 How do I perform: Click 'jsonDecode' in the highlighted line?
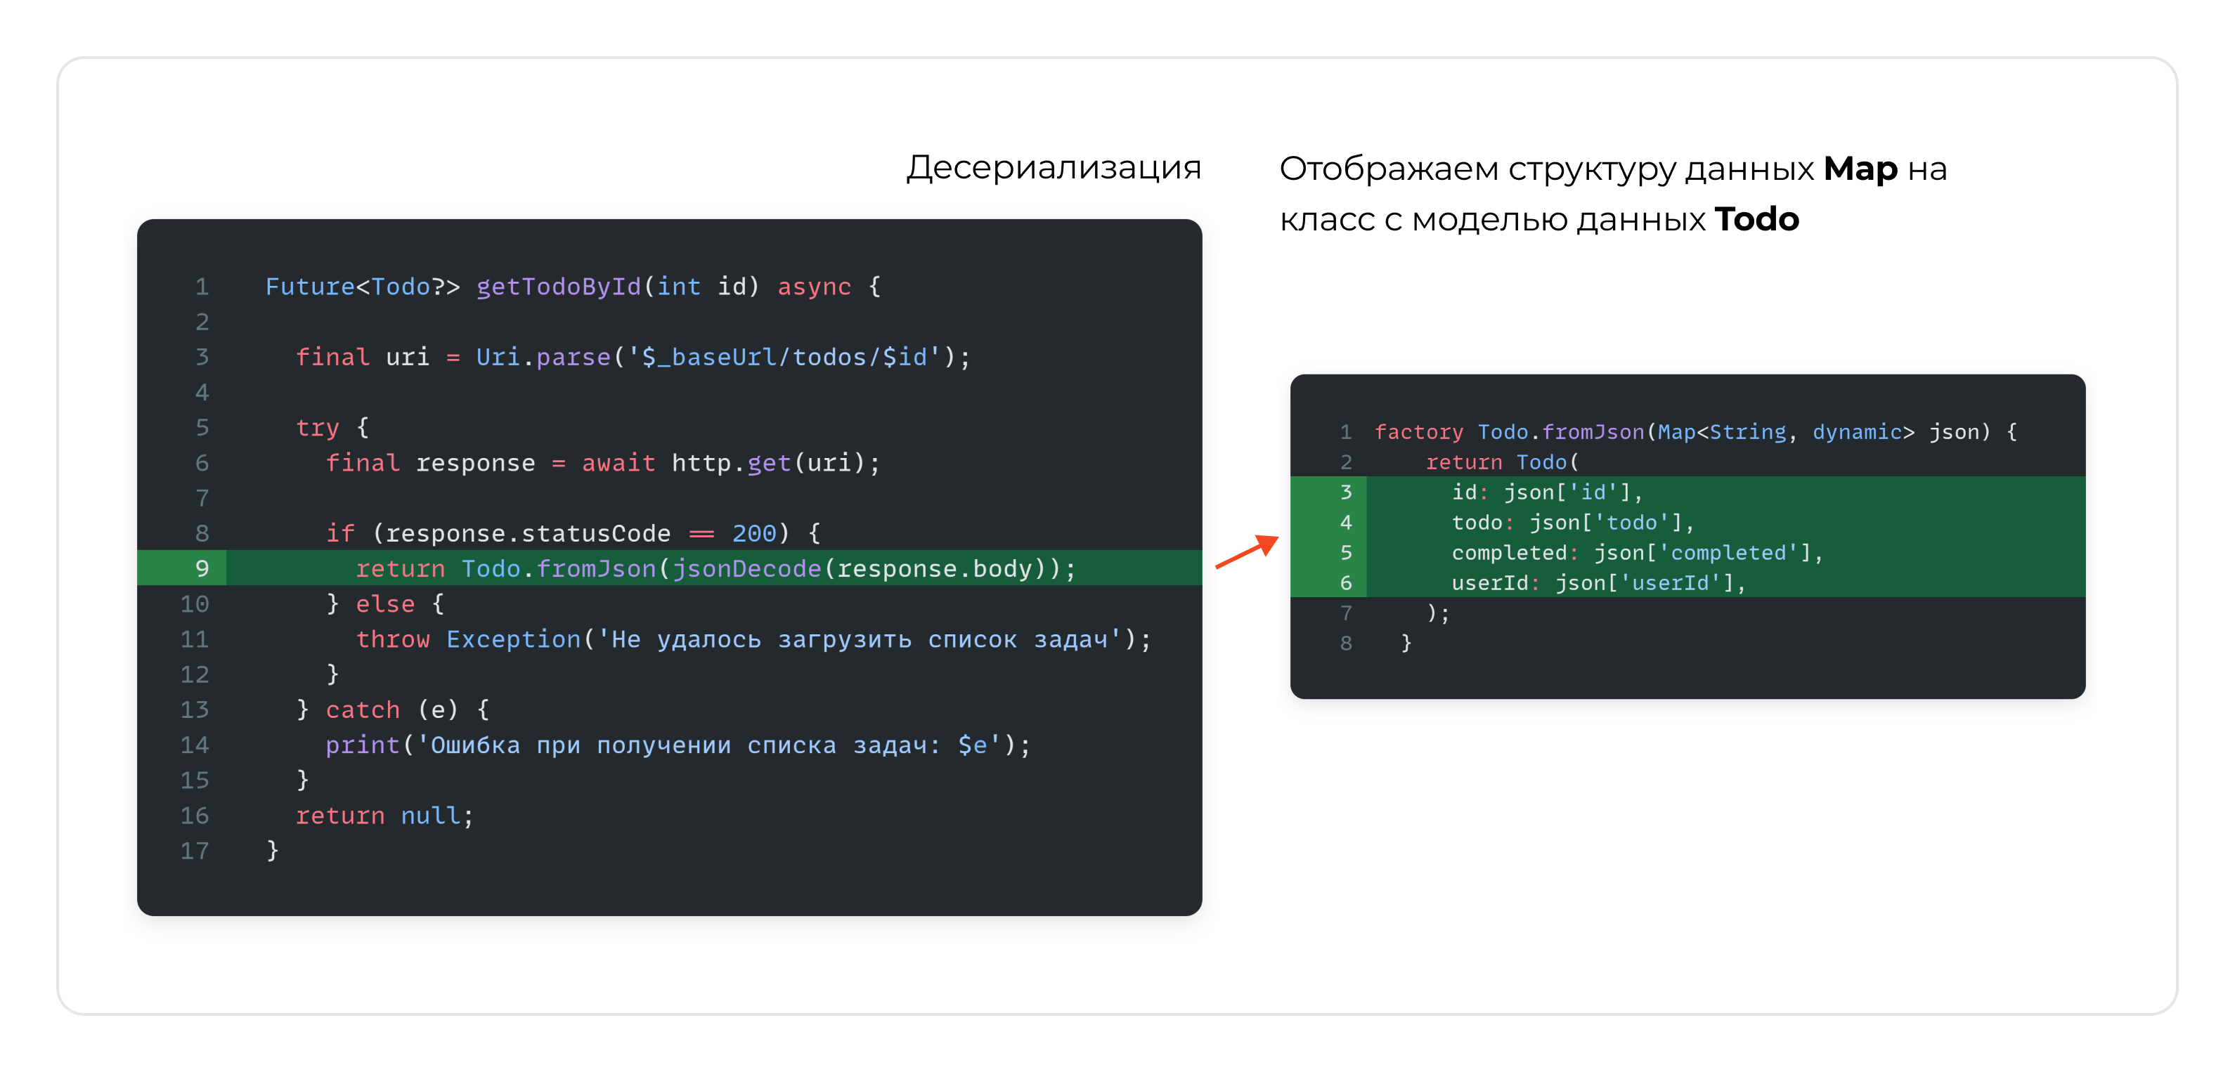point(746,568)
